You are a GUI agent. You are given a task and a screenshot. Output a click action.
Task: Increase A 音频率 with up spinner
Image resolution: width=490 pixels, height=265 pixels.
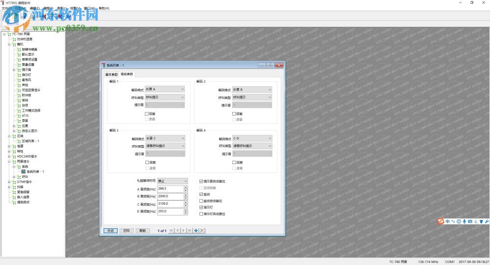[x=186, y=187]
